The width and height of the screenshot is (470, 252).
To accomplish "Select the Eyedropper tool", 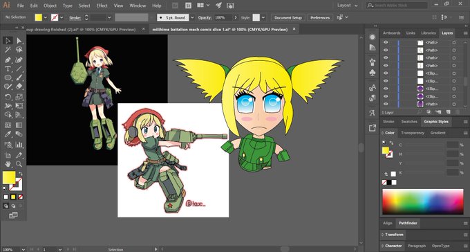I will (x=8, y=134).
